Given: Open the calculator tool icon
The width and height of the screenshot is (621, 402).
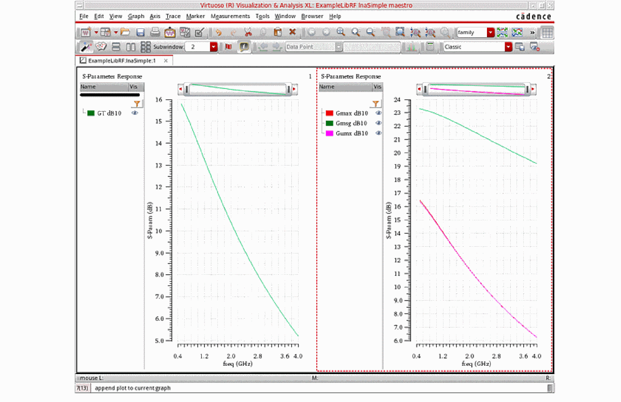Looking at the screenshot, I should pyautogui.click(x=430, y=47).
